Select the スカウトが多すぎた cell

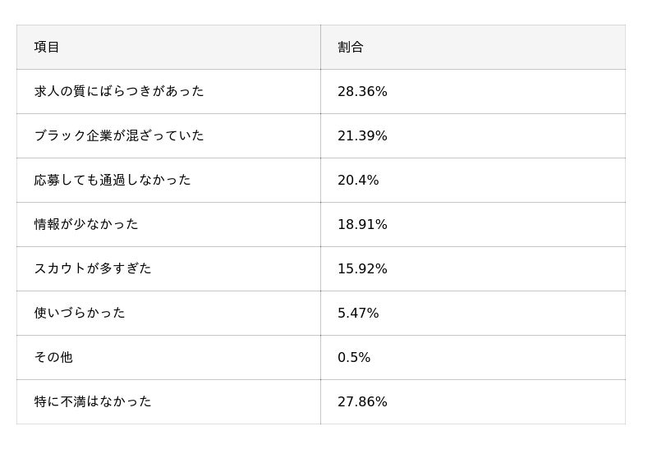pyautogui.click(x=93, y=268)
